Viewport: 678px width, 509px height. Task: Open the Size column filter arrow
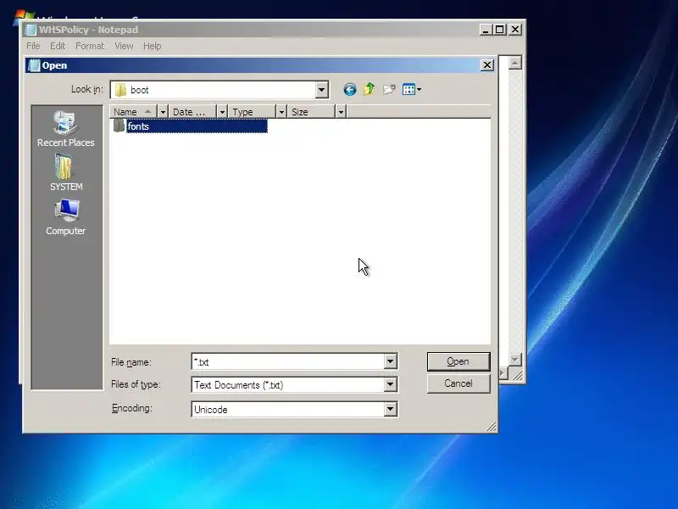click(x=341, y=112)
